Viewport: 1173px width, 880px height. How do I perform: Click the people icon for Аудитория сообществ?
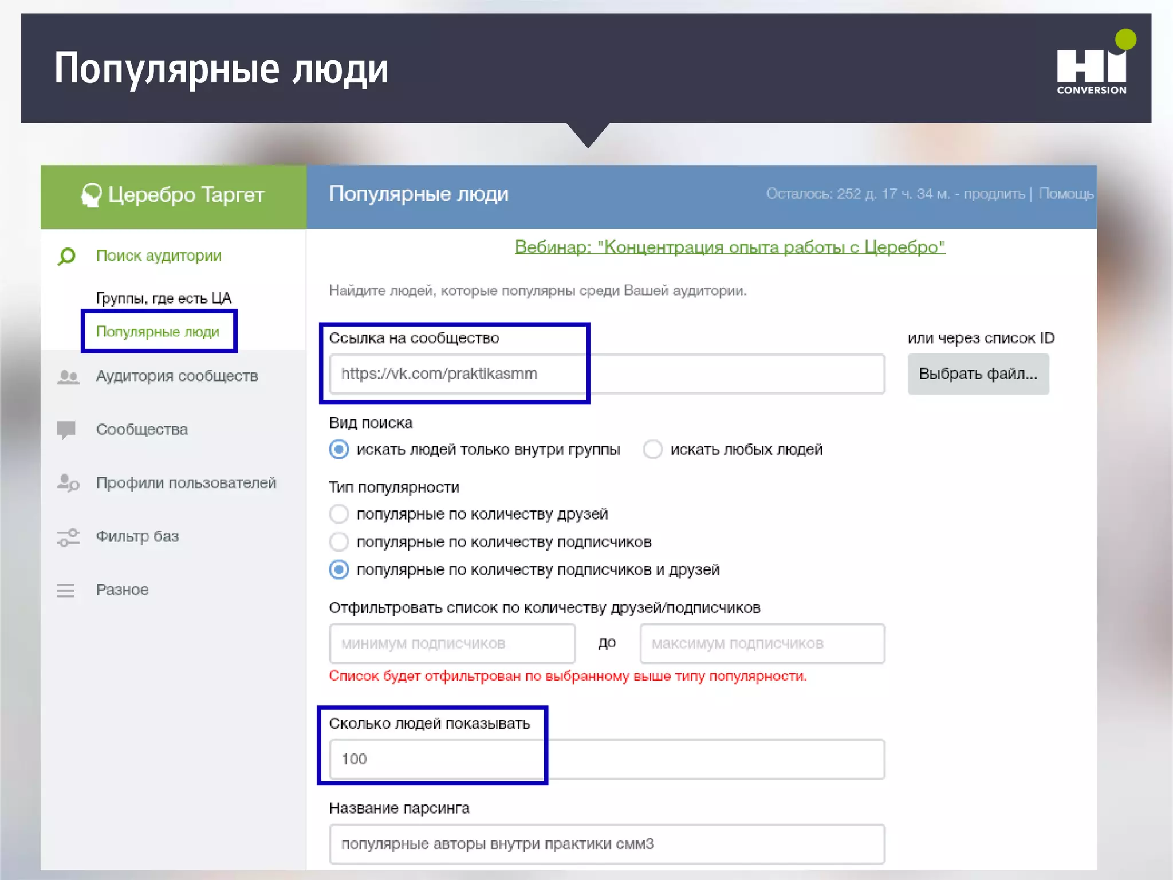(x=68, y=377)
